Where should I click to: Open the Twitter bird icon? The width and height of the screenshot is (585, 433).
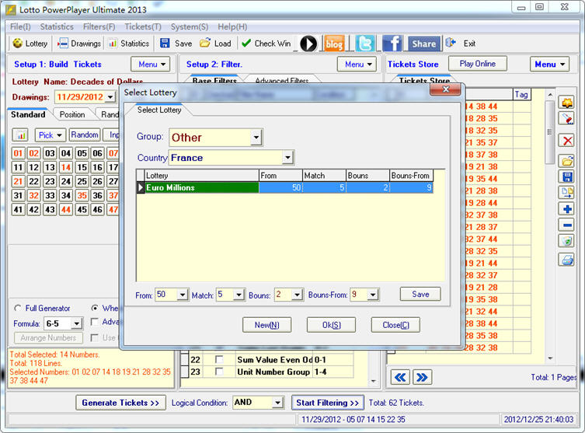pyautogui.click(x=364, y=44)
